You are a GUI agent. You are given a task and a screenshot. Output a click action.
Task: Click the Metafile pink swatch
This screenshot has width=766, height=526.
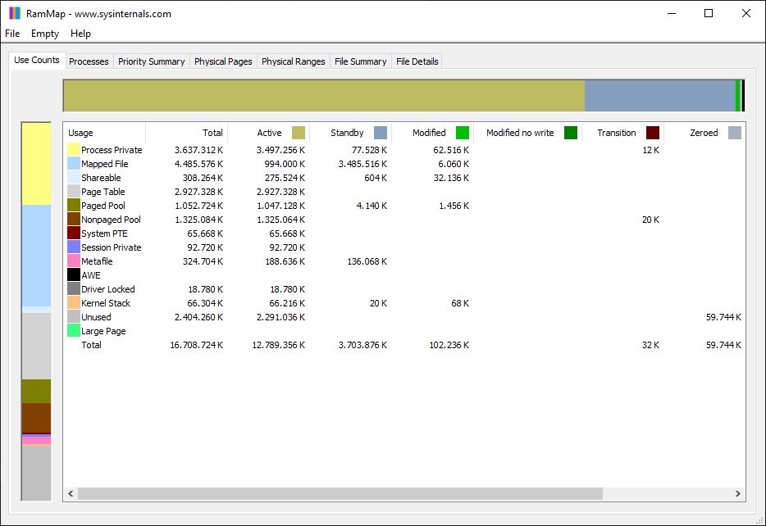coord(74,261)
